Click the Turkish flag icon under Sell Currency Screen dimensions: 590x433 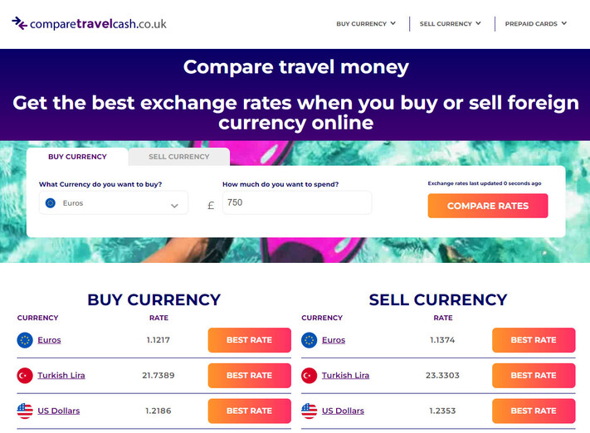(310, 376)
